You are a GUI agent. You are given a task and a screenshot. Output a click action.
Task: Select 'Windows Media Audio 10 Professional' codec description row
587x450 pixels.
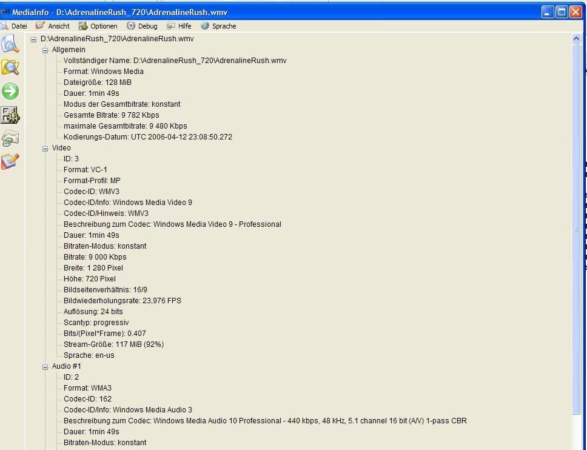[x=265, y=421]
